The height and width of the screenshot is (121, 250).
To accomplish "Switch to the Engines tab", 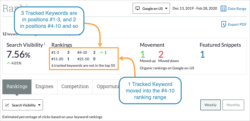I will pyautogui.click(x=44, y=86).
